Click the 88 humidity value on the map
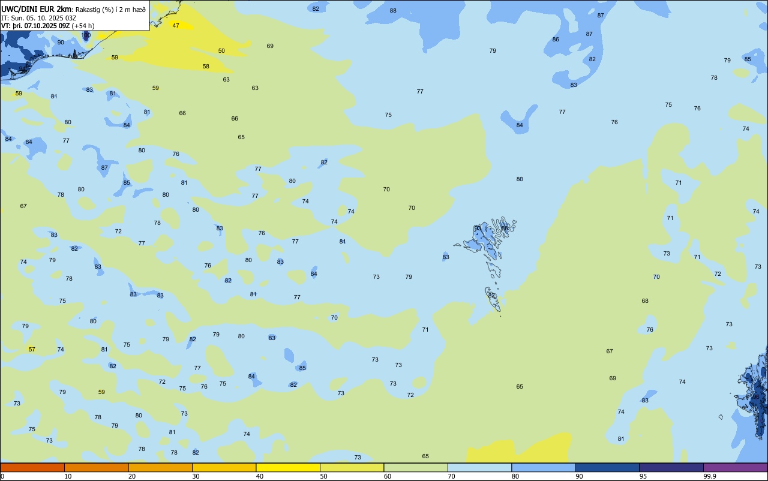 pyautogui.click(x=393, y=11)
